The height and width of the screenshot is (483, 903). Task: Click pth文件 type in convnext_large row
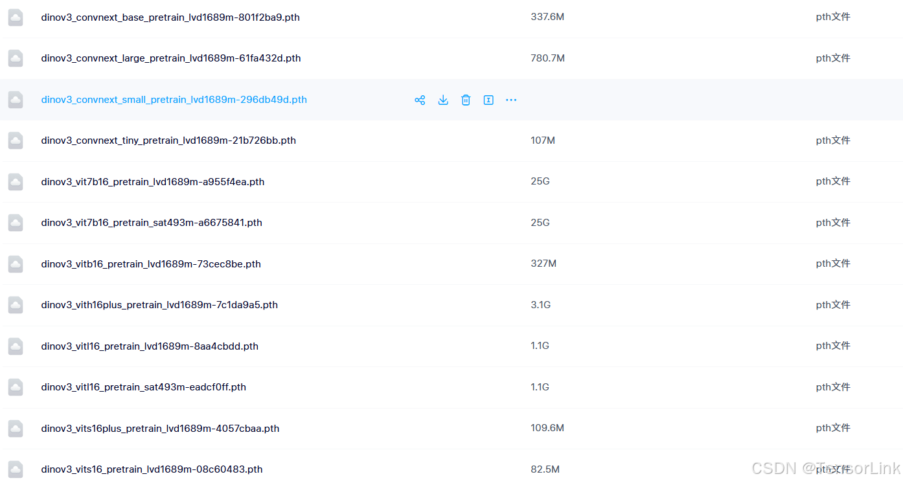[x=833, y=58]
